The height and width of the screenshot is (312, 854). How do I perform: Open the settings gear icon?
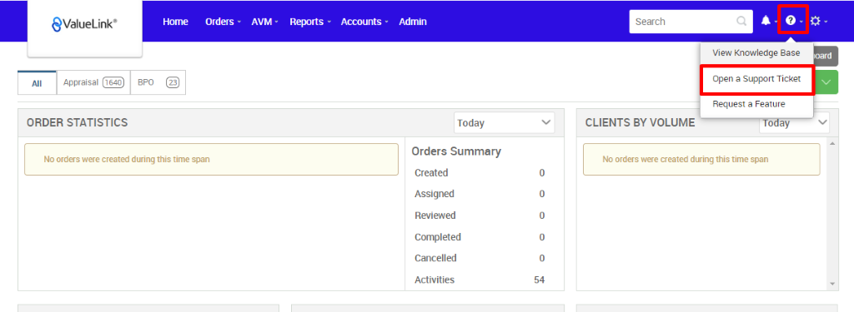[815, 21]
